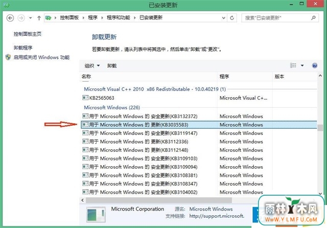Select 程序 in the breadcrumb path
Image resolution: width=327 pixels, height=228 pixels.
pyautogui.click(x=93, y=18)
